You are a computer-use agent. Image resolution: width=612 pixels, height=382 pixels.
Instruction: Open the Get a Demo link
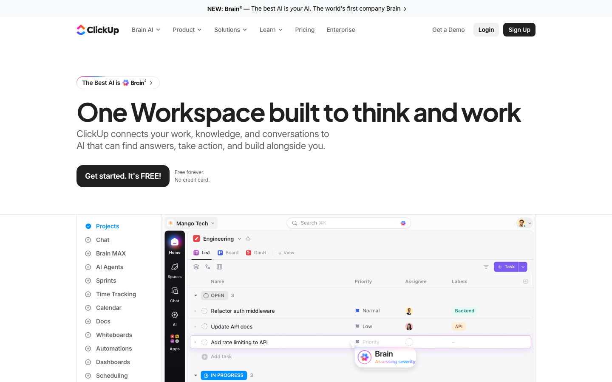click(448, 30)
